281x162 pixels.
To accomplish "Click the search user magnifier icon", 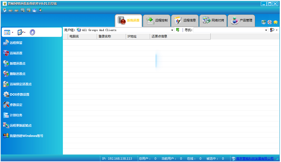I will pos(272,30).
